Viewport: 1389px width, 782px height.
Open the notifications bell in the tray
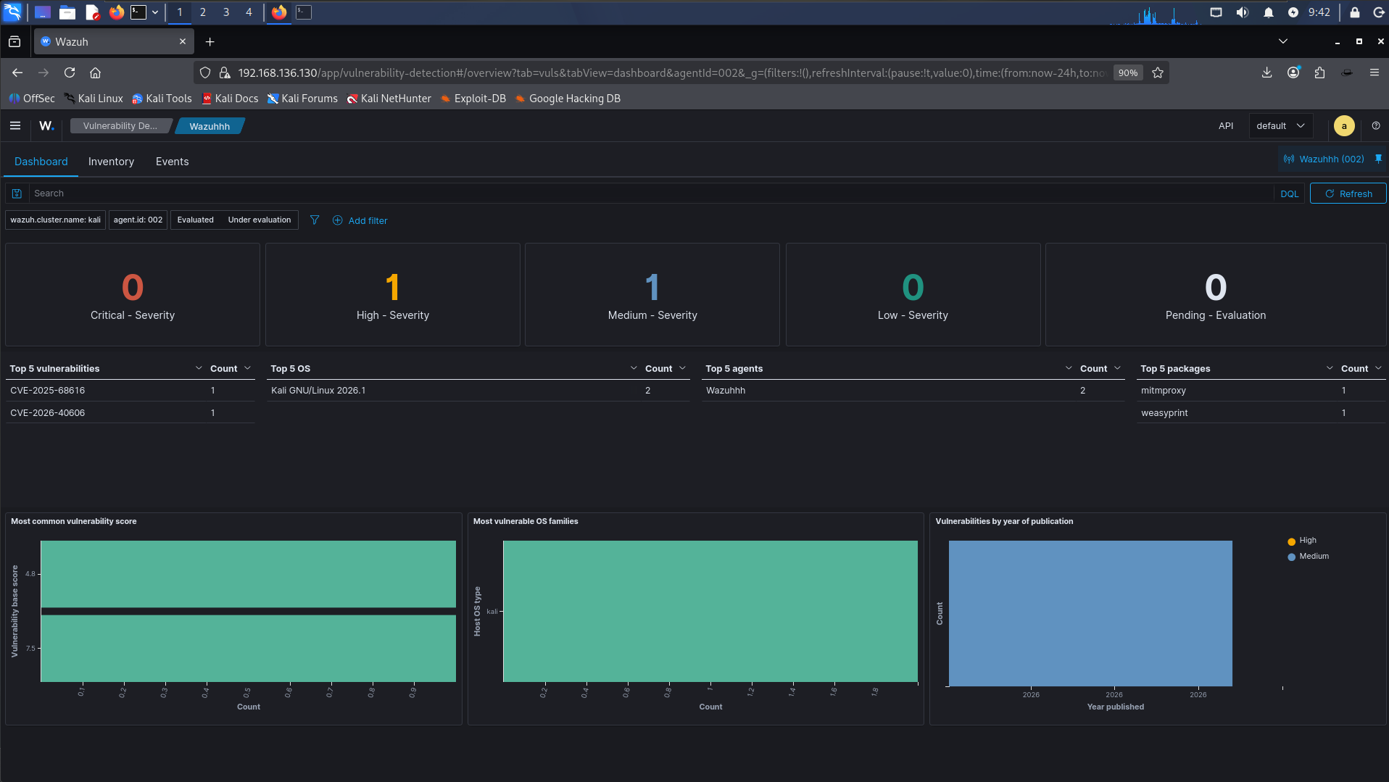1268,12
